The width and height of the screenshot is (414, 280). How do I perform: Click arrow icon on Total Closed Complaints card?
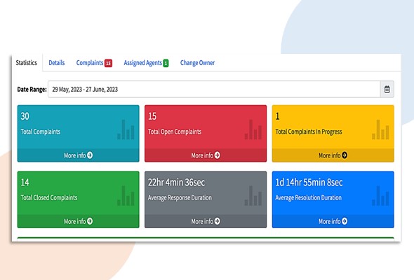tap(90, 221)
